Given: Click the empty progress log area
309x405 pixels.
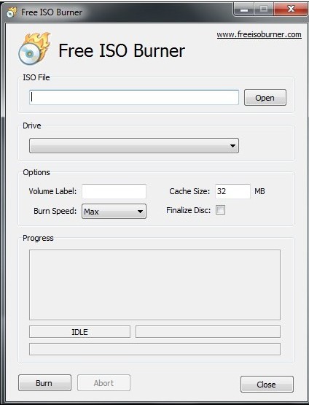Looking at the screenshot, I should [x=154, y=285].
